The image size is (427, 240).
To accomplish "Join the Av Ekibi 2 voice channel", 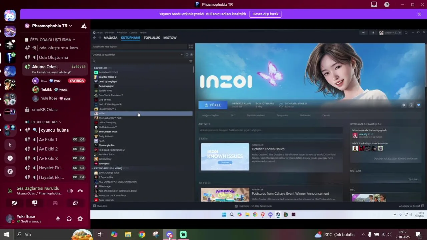I will (55, 149).
